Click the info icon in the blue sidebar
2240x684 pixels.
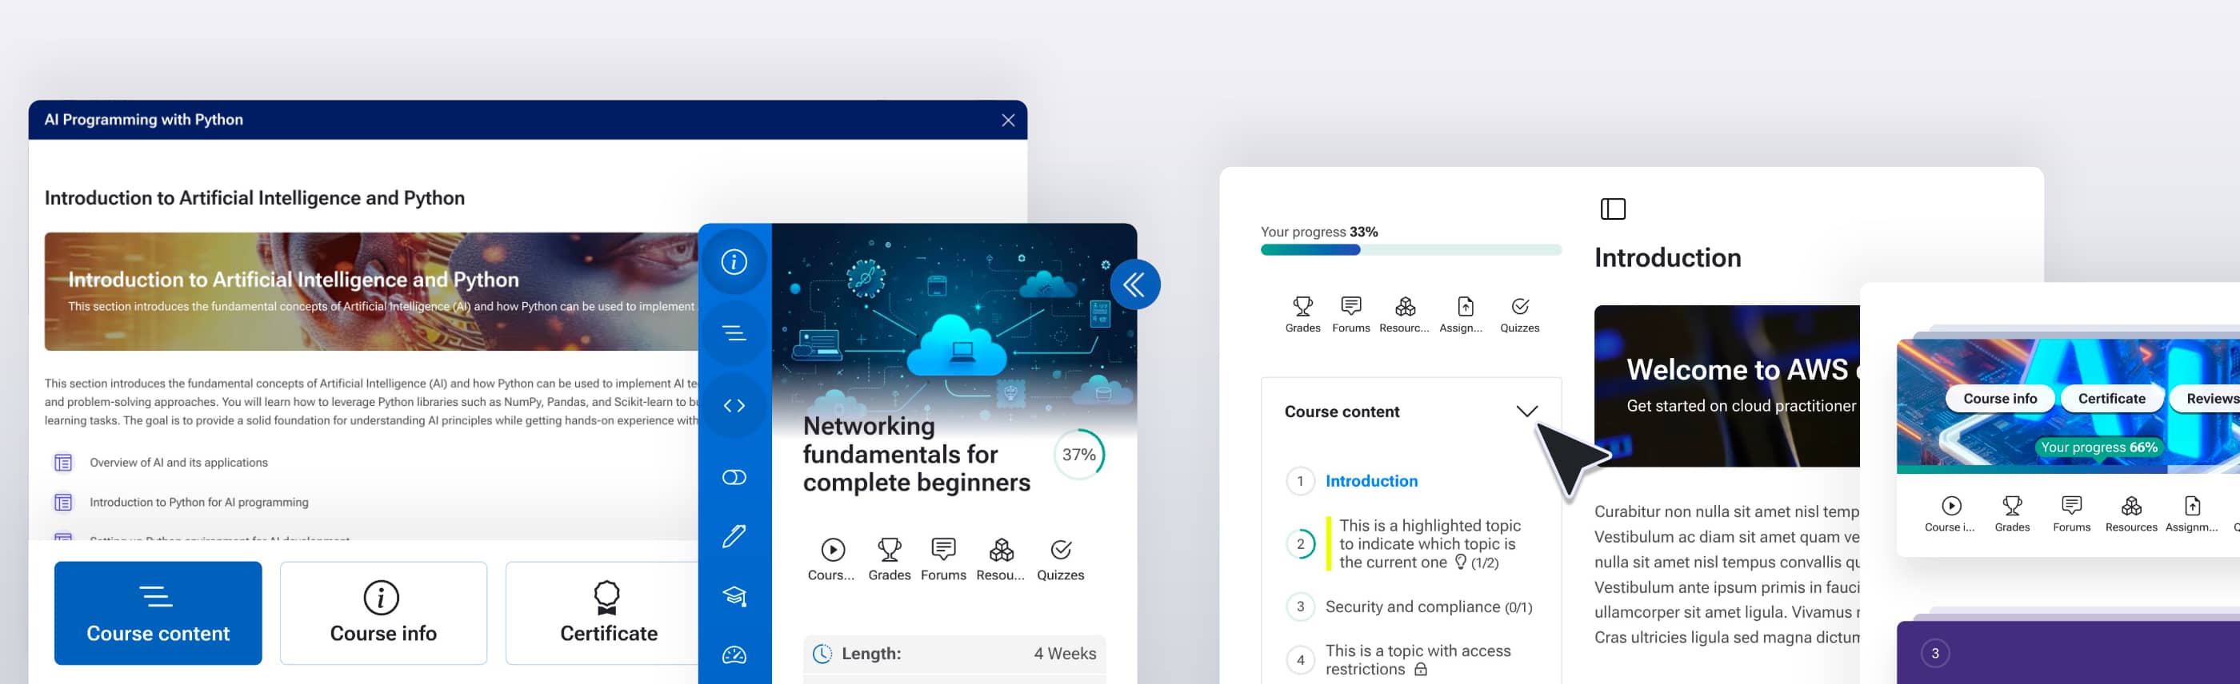734,261
